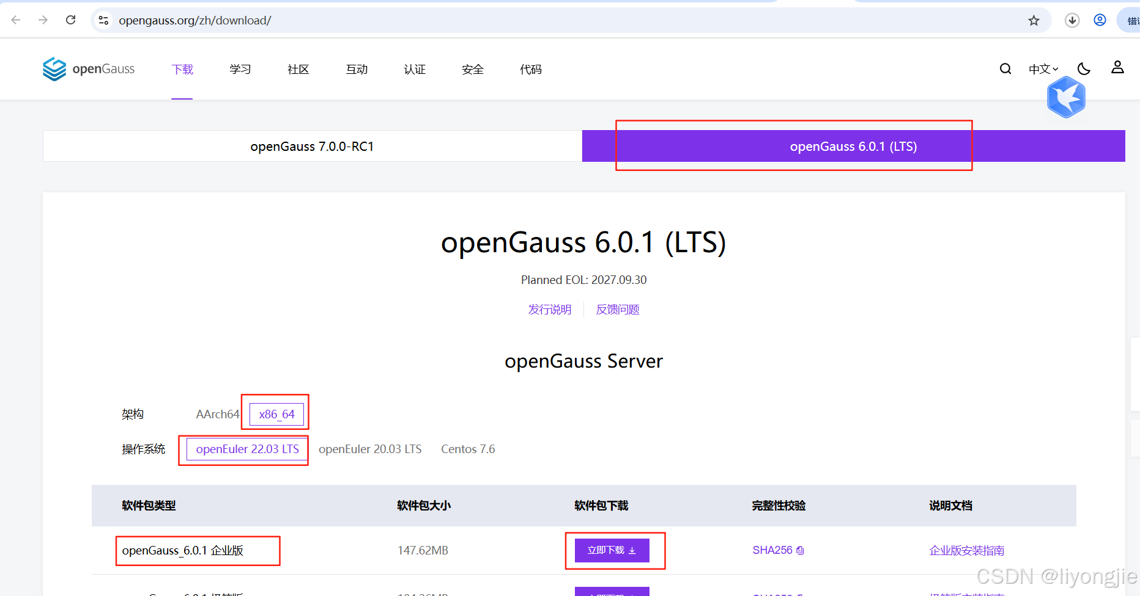This screenshot has height=596, width=1140.
Task: Switch to openGauss 7.0.0-RC1 tab
Action: pos(312,147)
